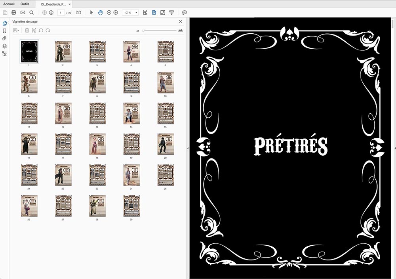
Task: Zoom out with the minus button
Action: click(x=109, y=13)
